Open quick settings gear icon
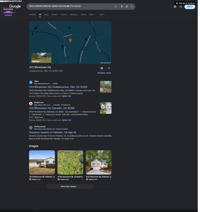The width and height of the screenshot is (200, 212). 175,7
